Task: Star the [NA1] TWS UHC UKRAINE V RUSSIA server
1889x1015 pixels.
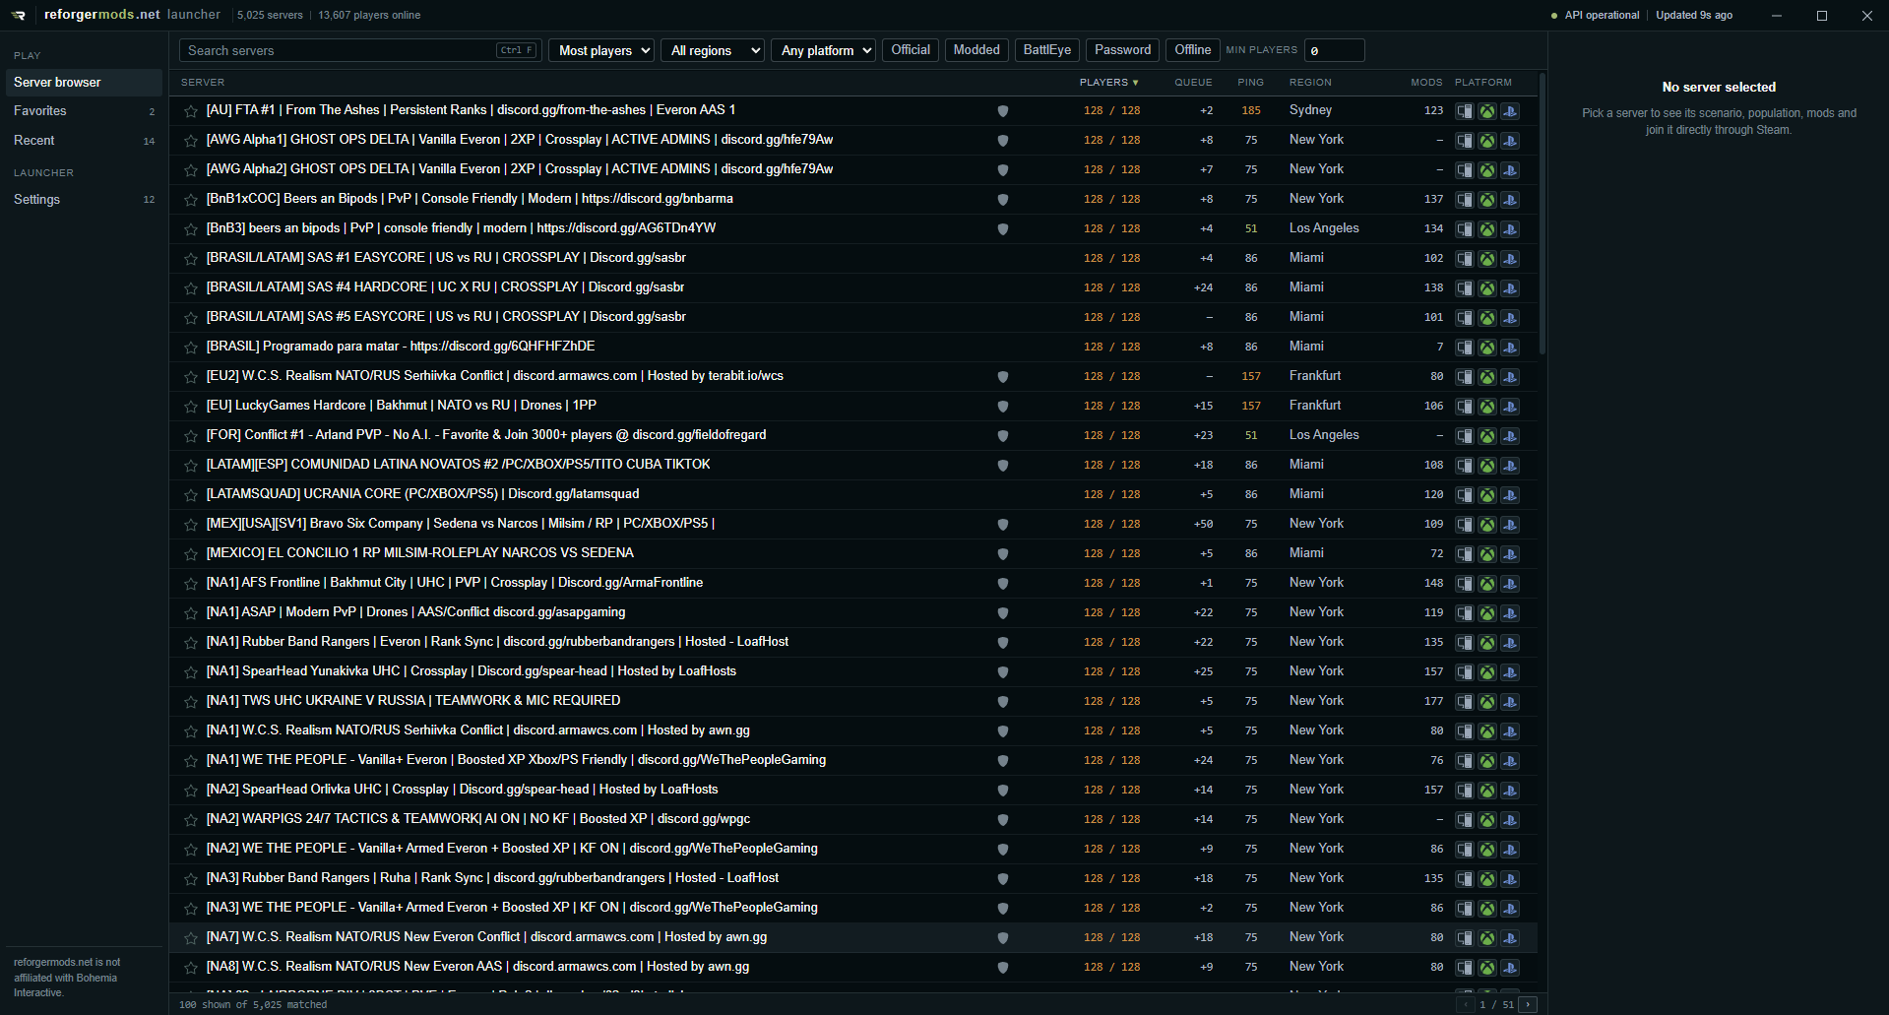Action: 191,702
